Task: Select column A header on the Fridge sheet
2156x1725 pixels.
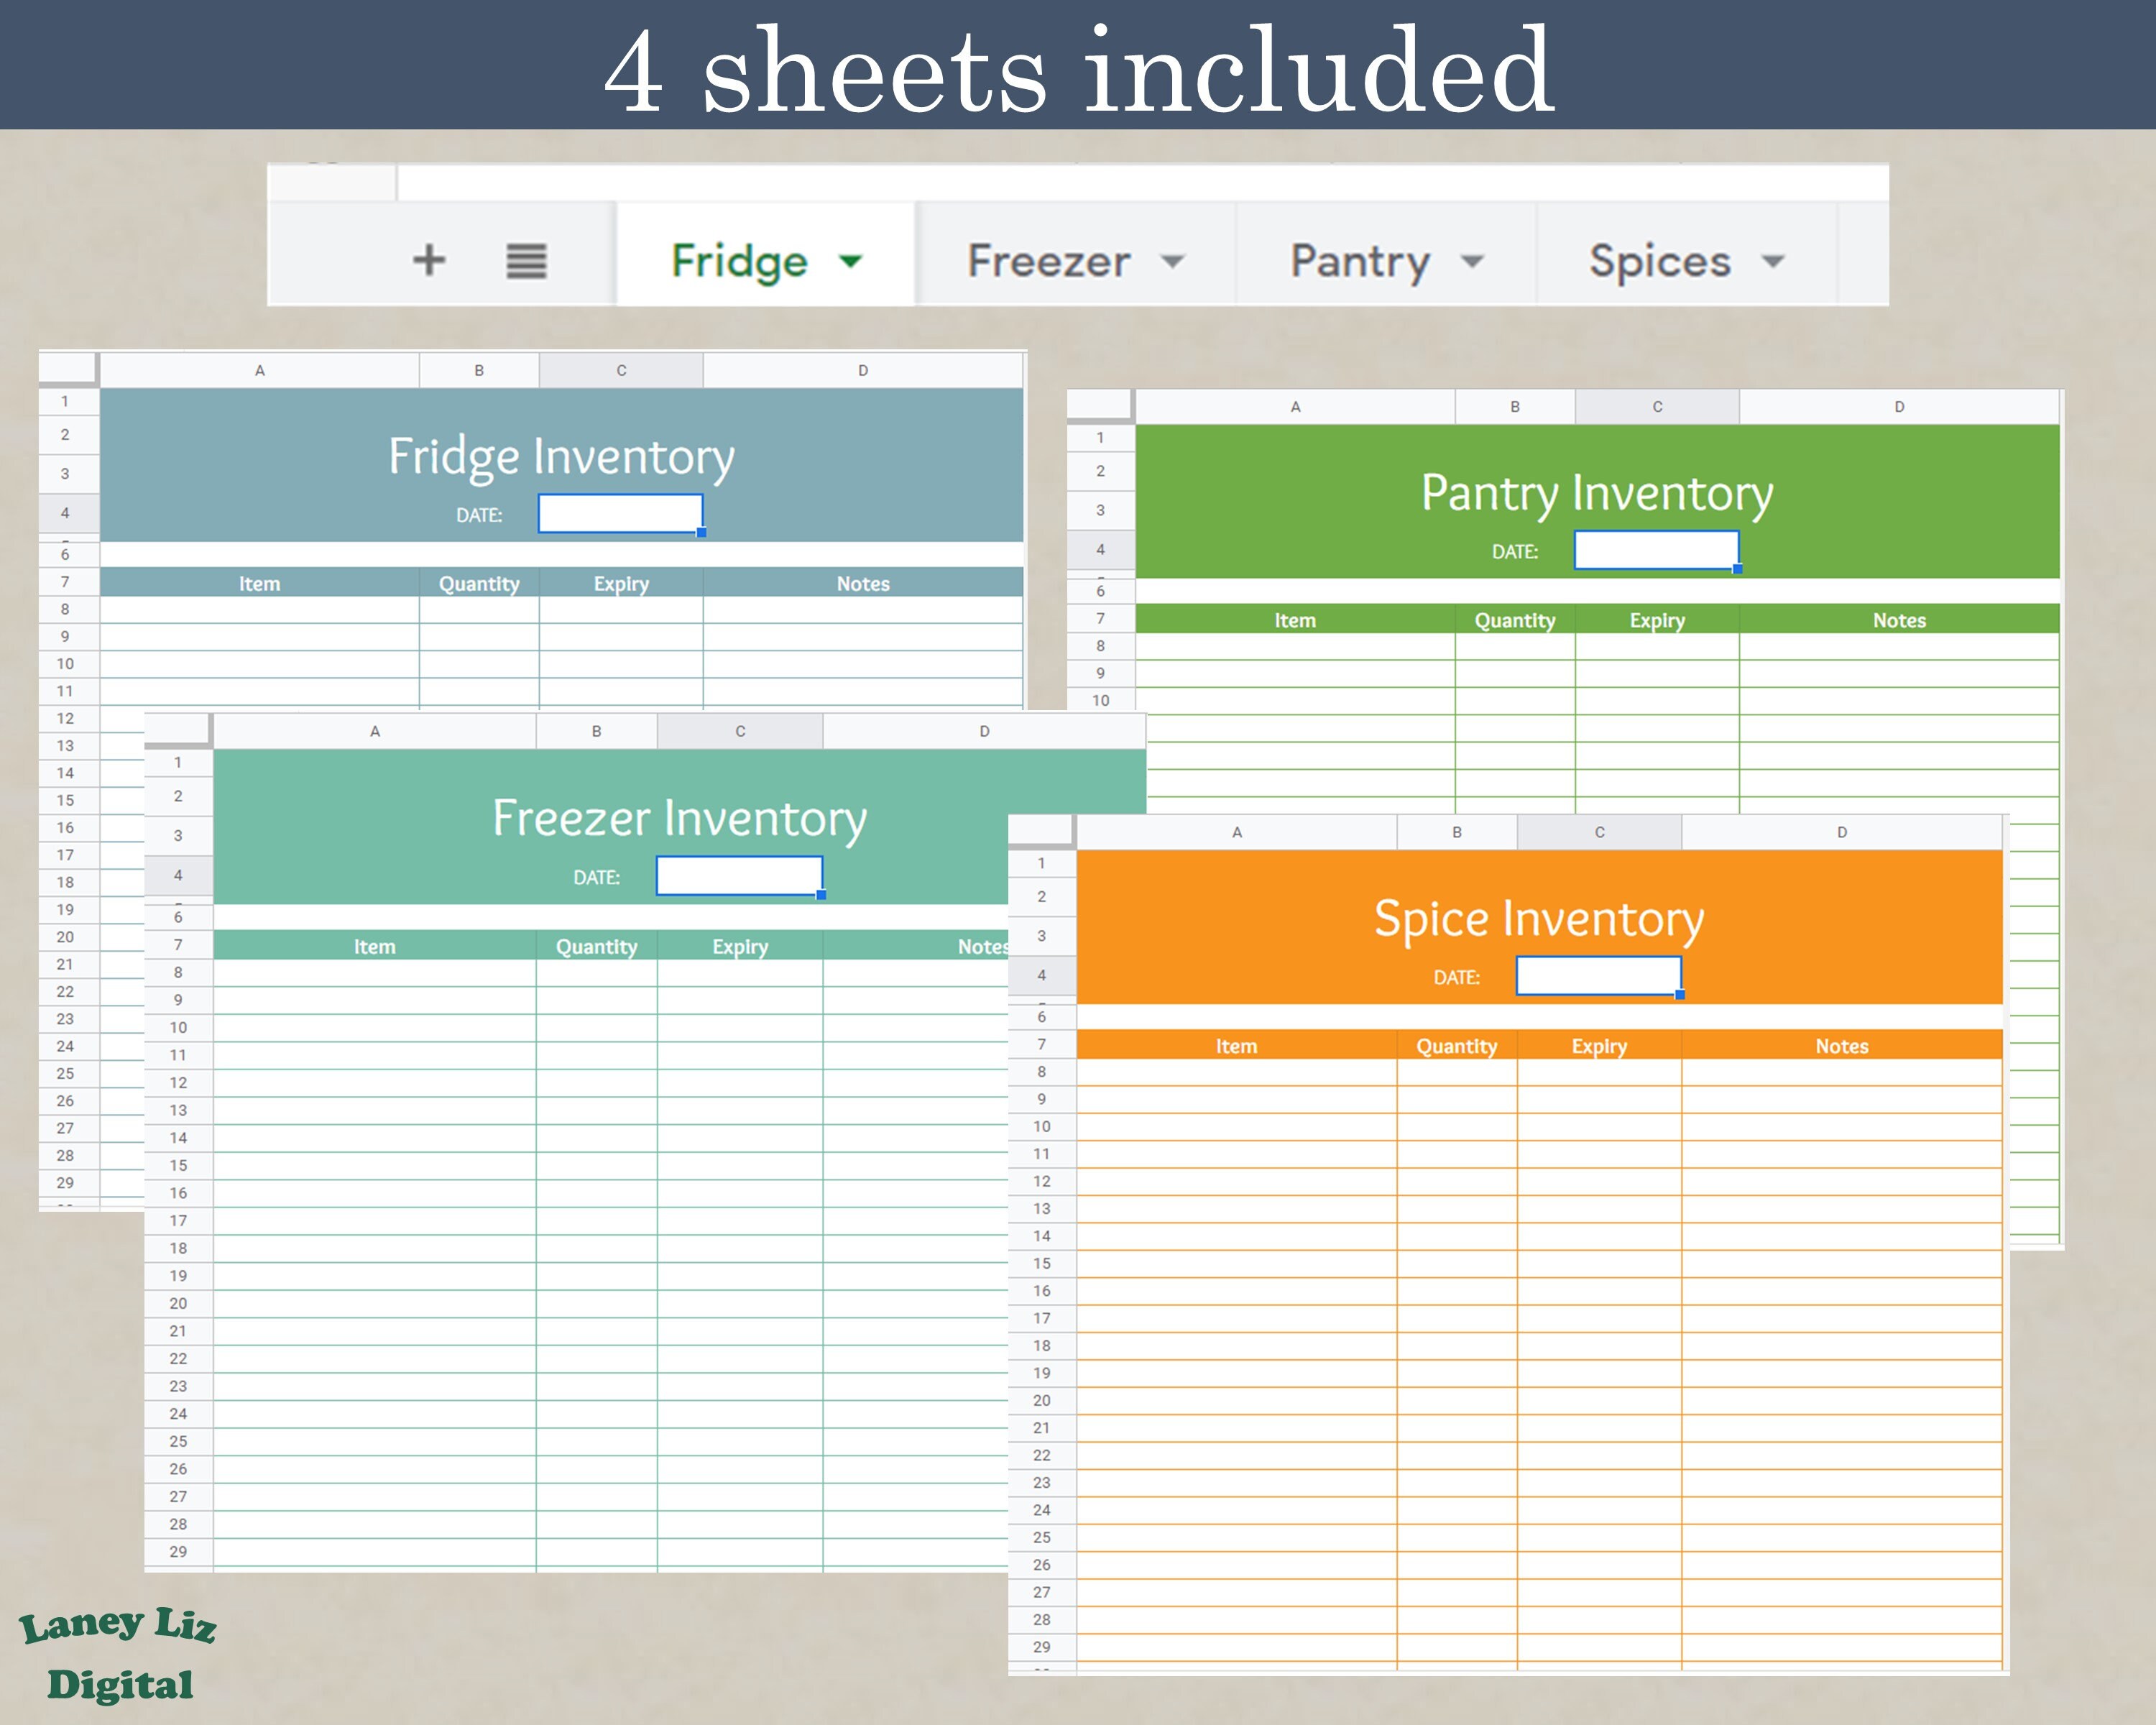Action: pyautogui.click(x=260, y=369)
